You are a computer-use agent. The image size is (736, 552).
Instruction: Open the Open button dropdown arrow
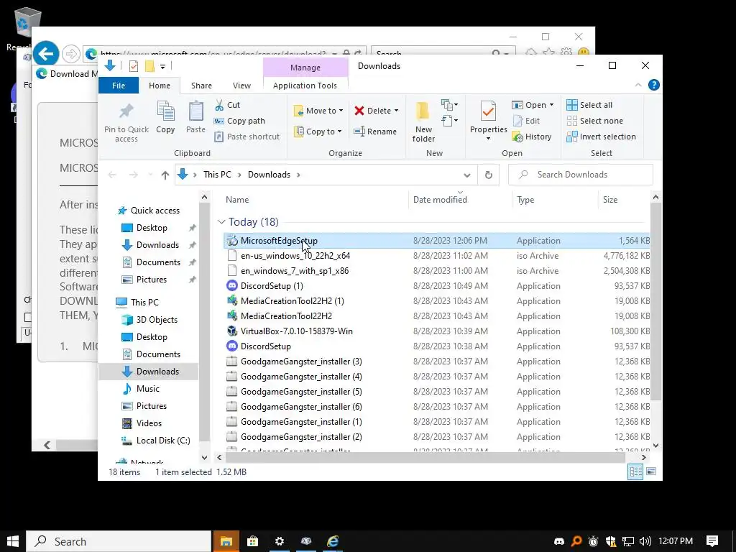point(551,105)
